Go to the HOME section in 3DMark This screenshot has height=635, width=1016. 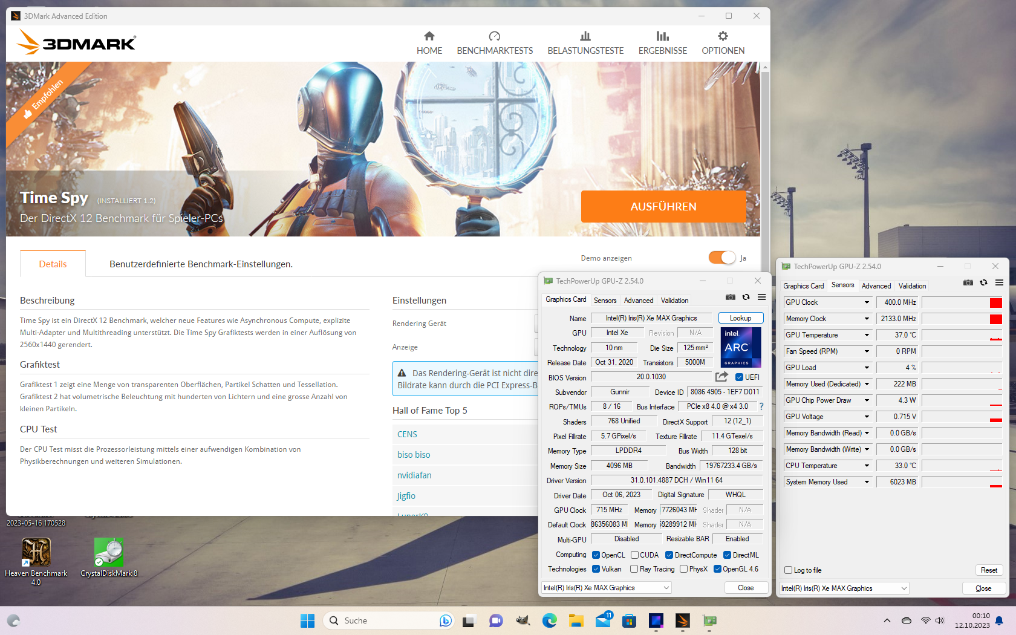tap(429, 44)
